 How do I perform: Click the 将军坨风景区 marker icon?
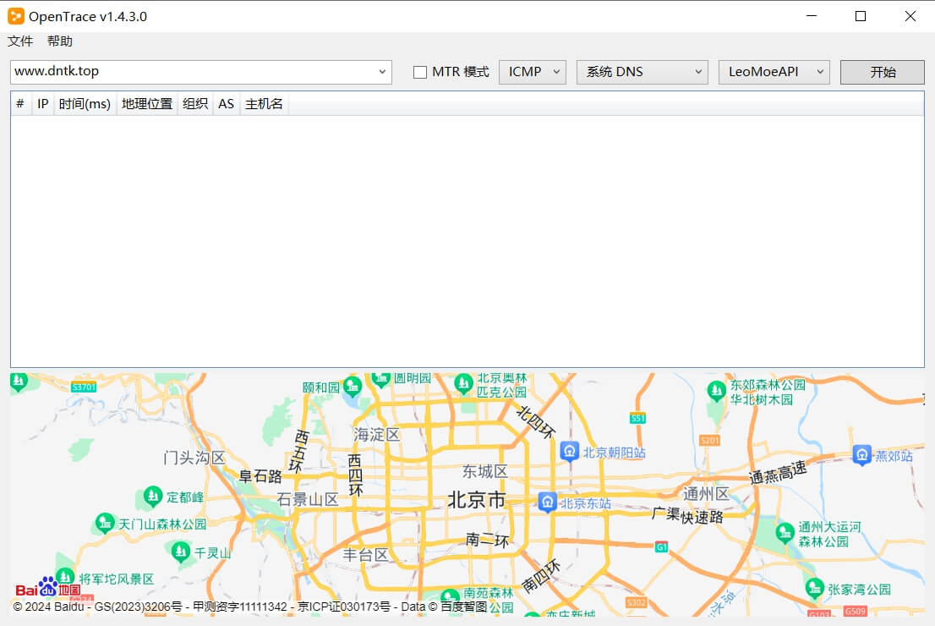click(65, 577)
